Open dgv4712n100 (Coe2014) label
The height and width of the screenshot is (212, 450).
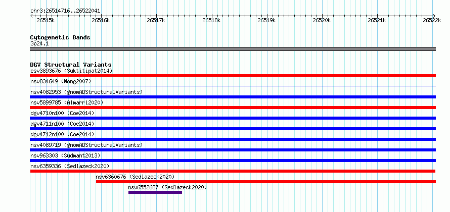coord(62,134)
